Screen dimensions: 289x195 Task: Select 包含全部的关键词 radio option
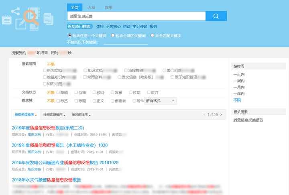point(113,35)
